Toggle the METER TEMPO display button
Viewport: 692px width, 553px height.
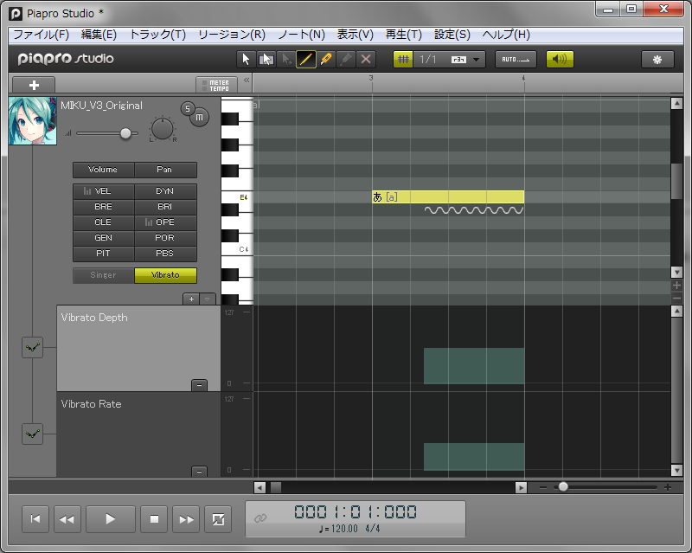(217, 85)
